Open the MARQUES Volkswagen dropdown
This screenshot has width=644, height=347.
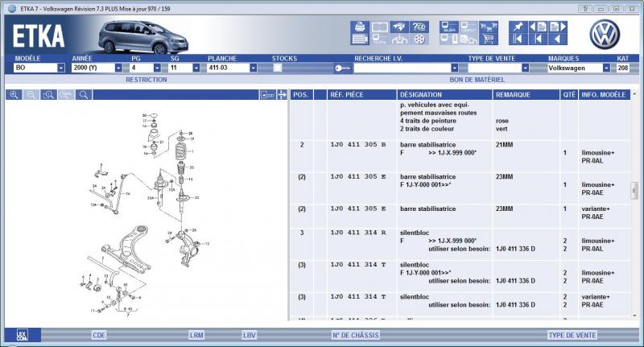tap(606, 68)
